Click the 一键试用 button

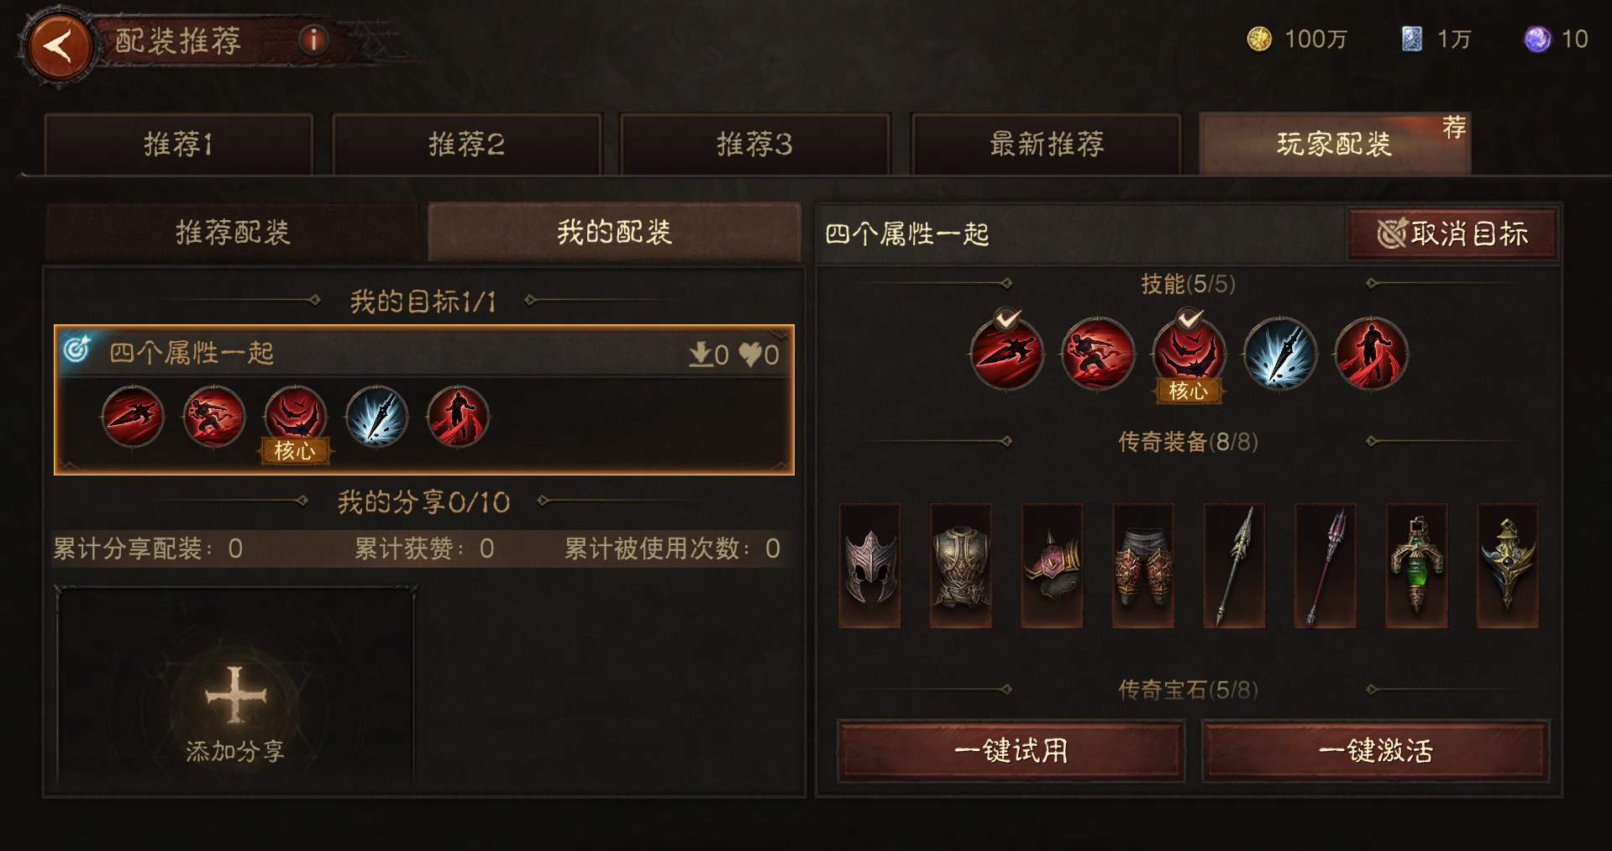click(x=1011, y=750)
